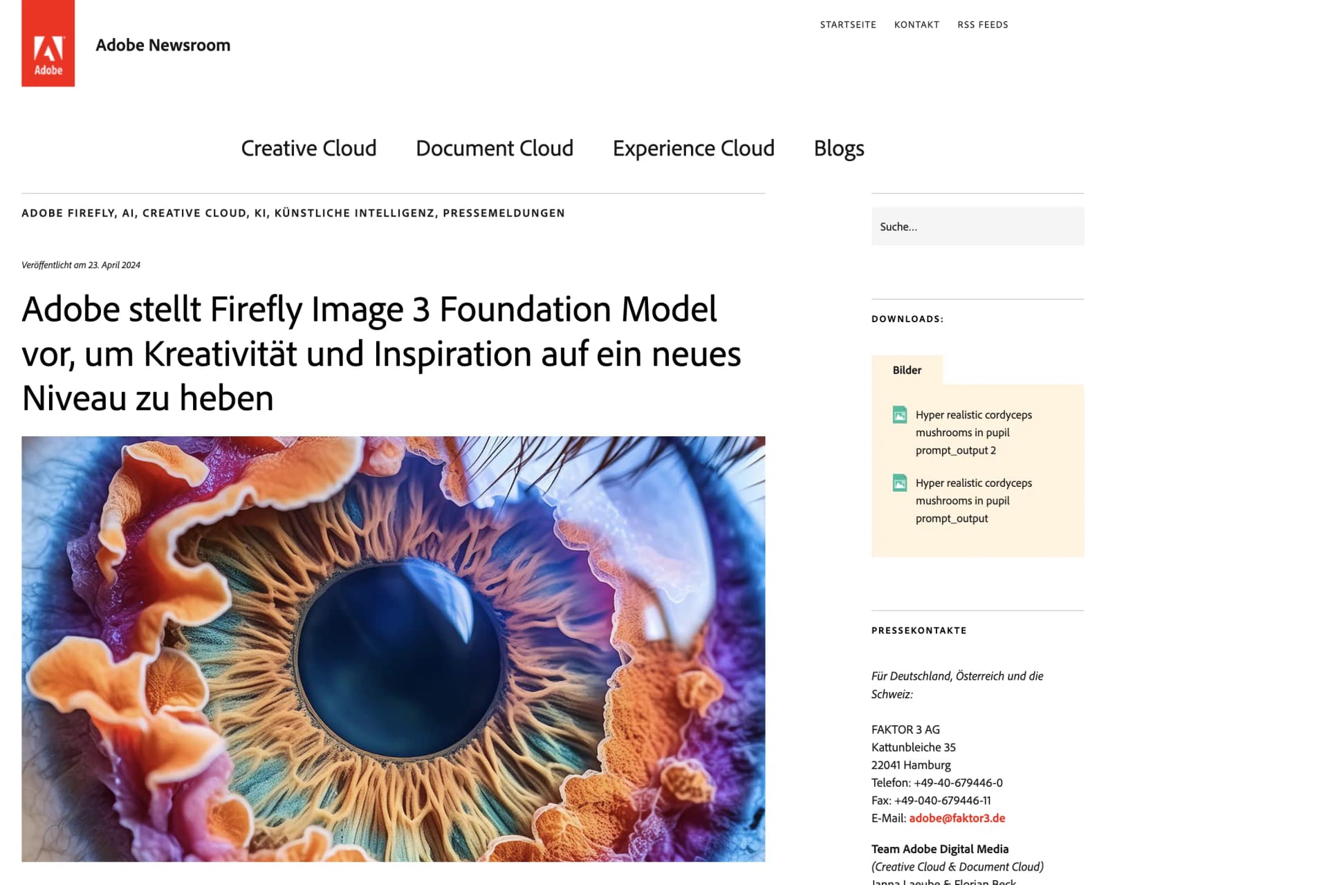Open the KONTAKT page
The width and height of the screenshot is (1328, 885).
point(917,24)
